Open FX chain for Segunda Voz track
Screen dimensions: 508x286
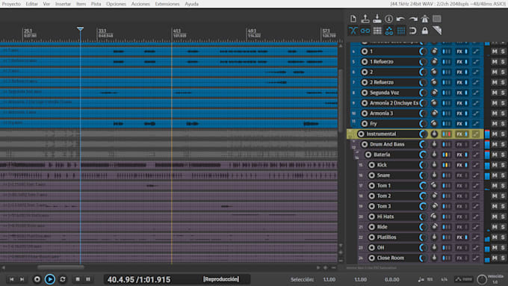(459, 93)
